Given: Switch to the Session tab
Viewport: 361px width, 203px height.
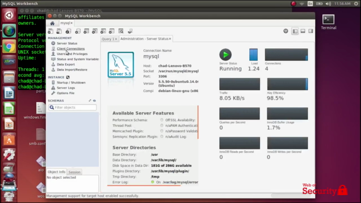Looking at the screenshot, I should (74, 172).
